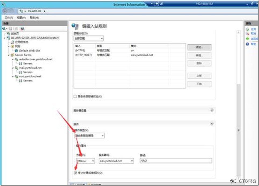Open the Server farm oos.yuntcloud.net dropdown
The width and height of the screenshot is (259, 186).
coord(116,161)
